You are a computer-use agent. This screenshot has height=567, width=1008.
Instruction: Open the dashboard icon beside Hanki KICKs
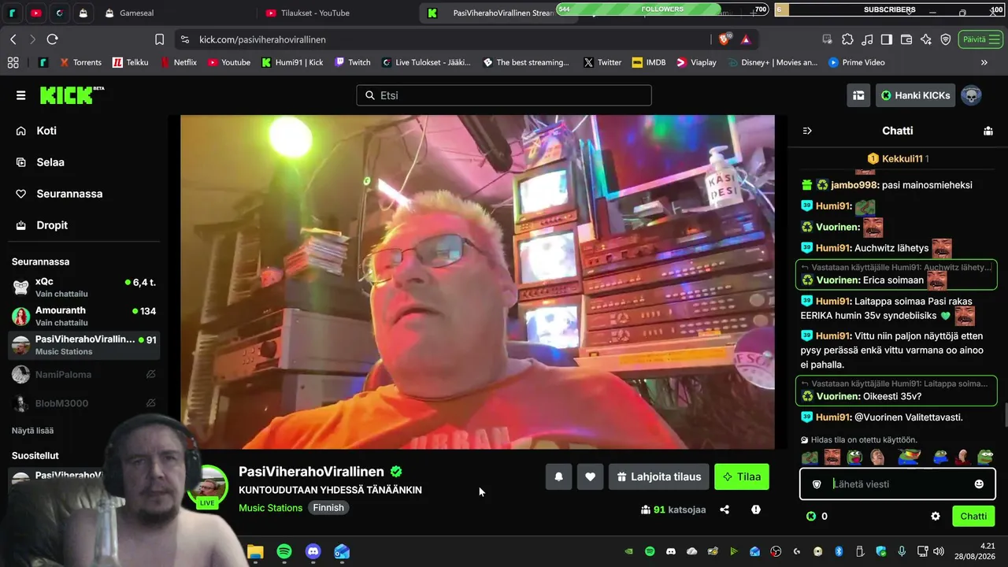858,95
